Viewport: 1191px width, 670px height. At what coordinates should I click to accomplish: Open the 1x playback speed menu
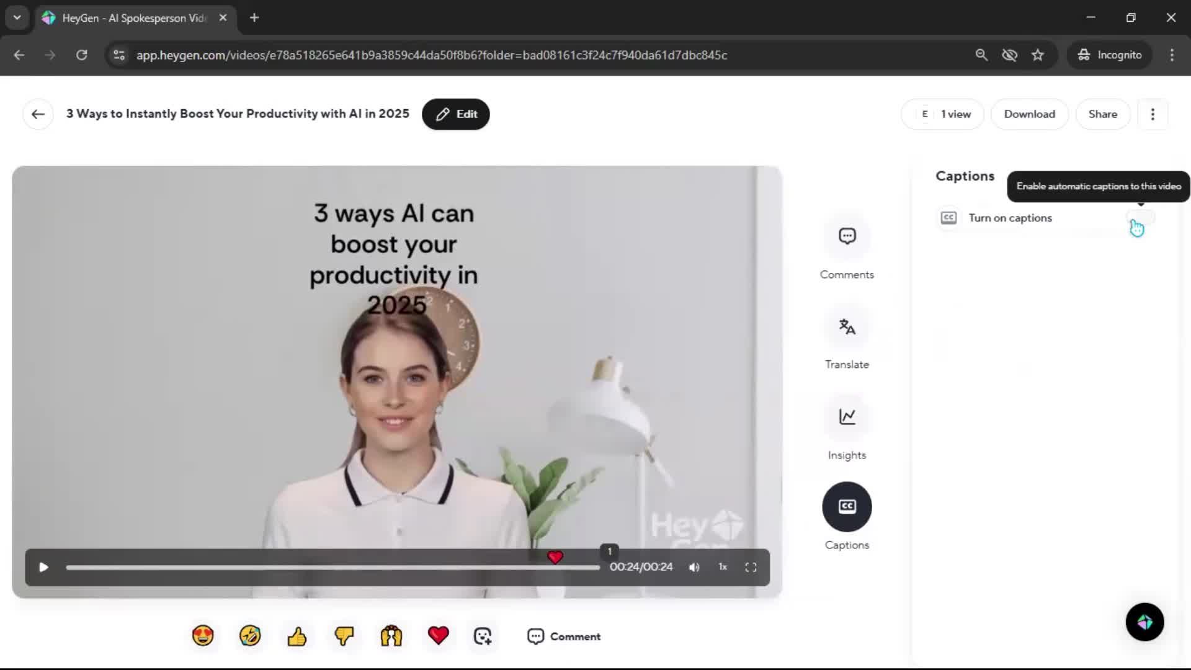click(x=723, y=567)
